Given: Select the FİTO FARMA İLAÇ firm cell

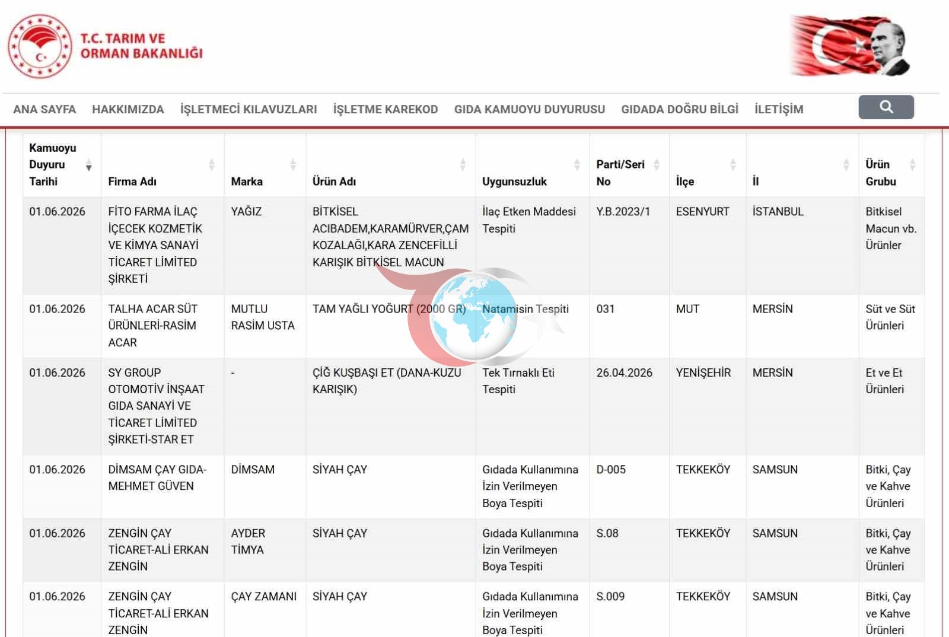Looking at the screenshot, I should [163, 246].
